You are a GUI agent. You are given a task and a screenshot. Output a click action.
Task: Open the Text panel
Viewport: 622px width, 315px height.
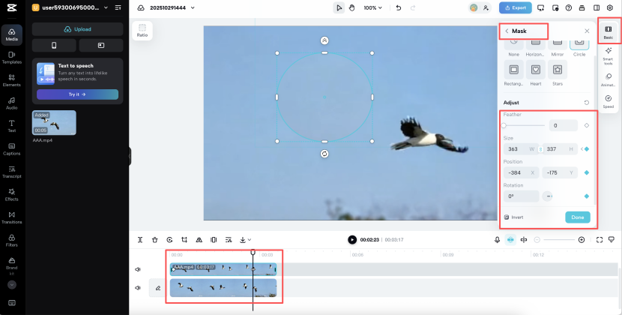(11, 126)
